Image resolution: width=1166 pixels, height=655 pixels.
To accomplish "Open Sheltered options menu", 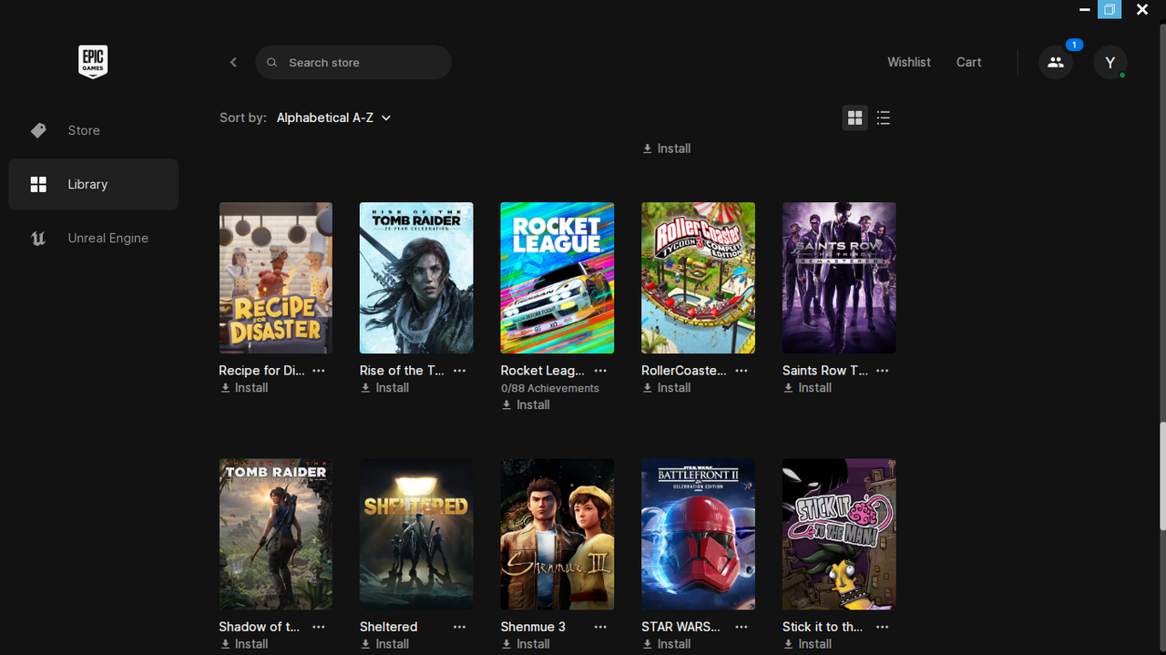I will (460, 627).
